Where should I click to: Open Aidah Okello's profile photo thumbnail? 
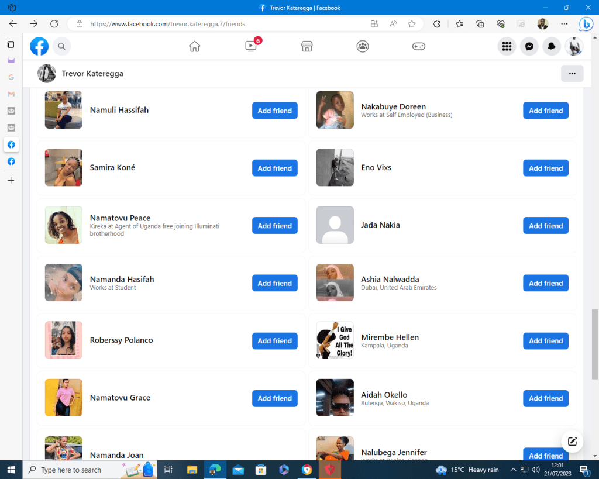coord(335,398)
